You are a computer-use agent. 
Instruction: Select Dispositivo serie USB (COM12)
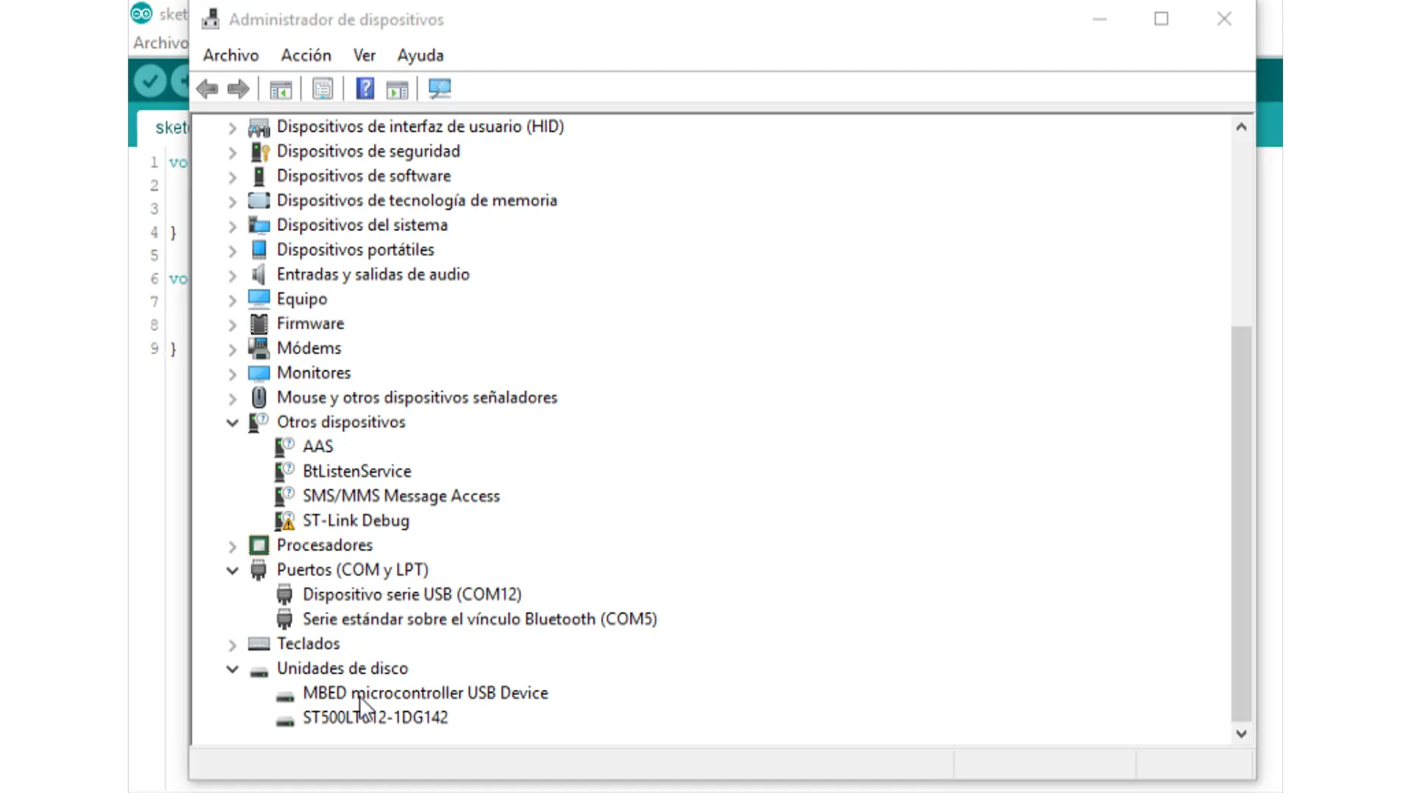point(412,594)
